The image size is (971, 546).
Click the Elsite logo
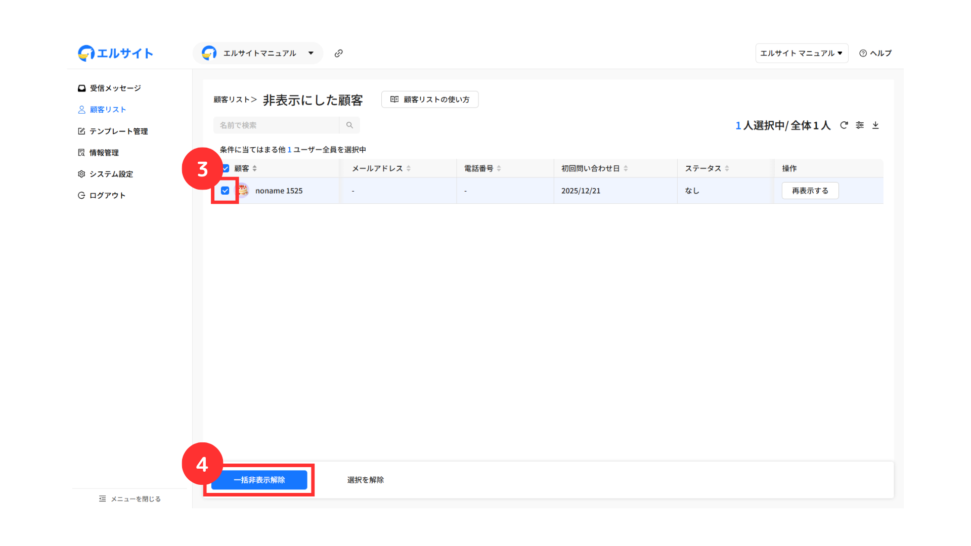tap(115, 53)
